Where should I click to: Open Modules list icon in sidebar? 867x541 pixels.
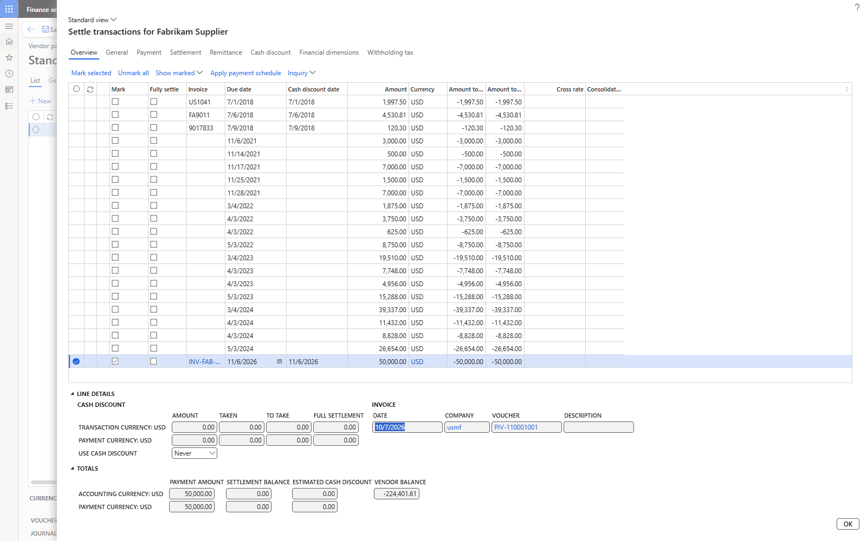tap(9, 106)
